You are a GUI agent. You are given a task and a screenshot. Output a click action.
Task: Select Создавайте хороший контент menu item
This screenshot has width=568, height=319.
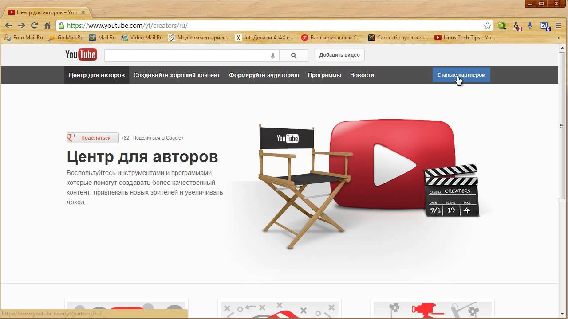pos(177,75)
